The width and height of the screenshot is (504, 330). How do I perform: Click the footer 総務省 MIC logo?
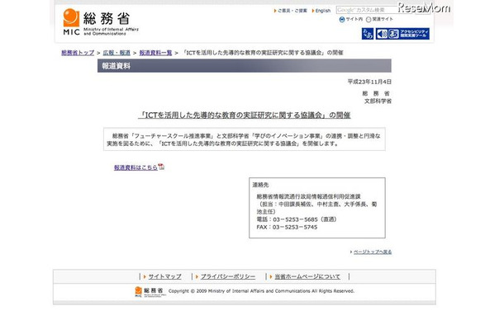click(x=148, y=290)
